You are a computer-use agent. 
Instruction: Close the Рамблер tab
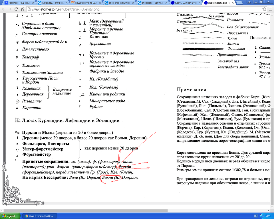tap(33, 3)
